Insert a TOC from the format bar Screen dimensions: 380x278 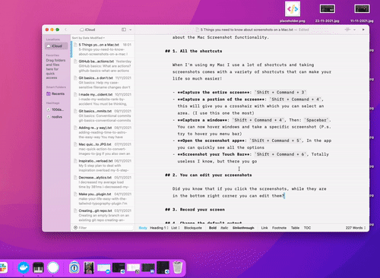(307, 228)
